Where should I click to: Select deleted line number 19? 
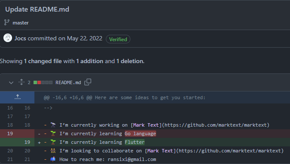tap(10, 134)
